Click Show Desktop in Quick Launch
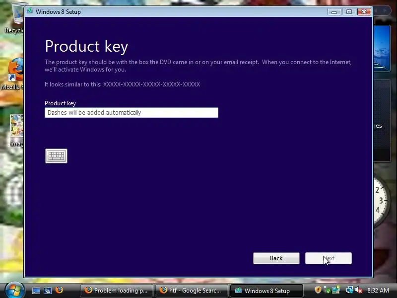The width and height of the screenshot is (397, 298). [36, 291]
